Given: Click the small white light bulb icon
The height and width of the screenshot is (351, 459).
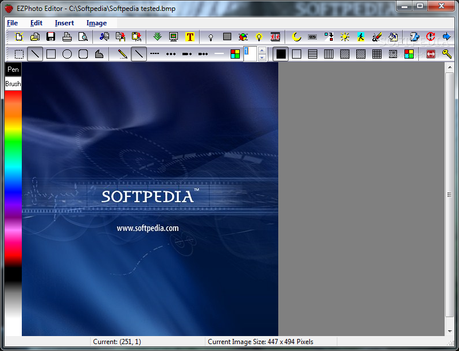Looking at the screenshot, I should pos(211,37).
